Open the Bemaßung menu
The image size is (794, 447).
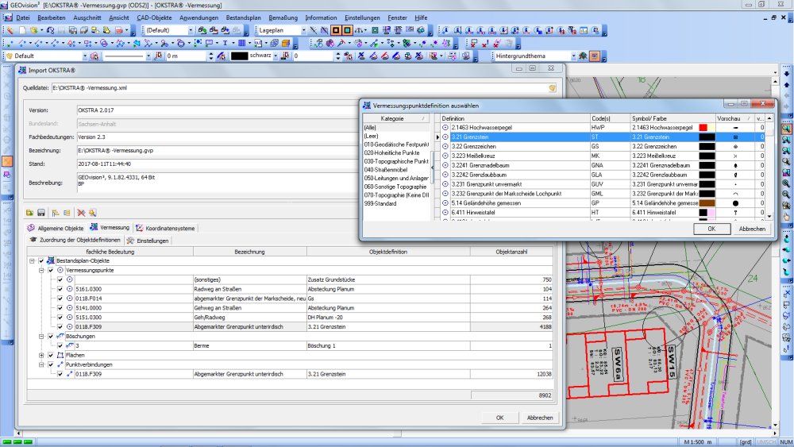283,17
